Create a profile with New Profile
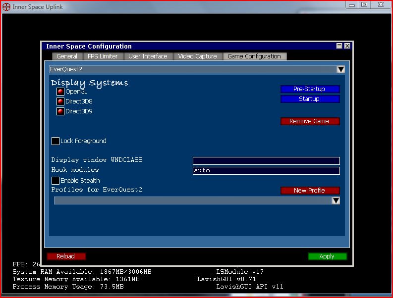This screenshot has width=393, height=298. tap(310, 191)
